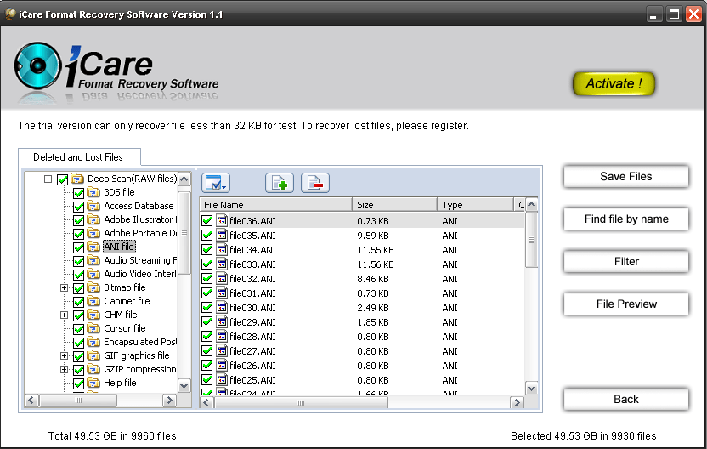Expand the Bitmap file tree node
707x449 pixels.
(x=64, y=288)
